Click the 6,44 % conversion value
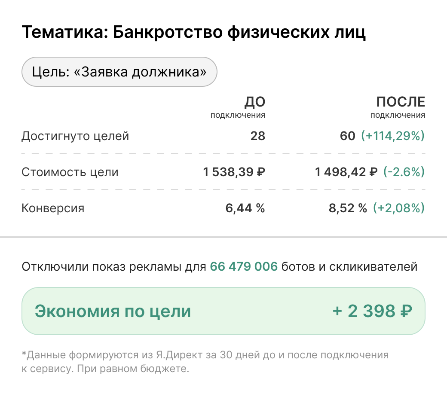Screen dimensions: 447x397 coord(245,208)
